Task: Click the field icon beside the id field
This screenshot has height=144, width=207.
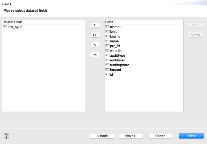Action: pyautogui.click(x=107, y=74)
